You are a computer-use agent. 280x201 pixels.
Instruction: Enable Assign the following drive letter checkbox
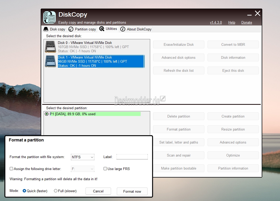pyautogui.click(x=11, y=168)
